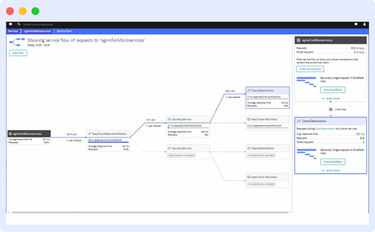Click the icon on the highlighted CheckDestination node
This screenshot has height=232, width=375.
tap(249, 91)
